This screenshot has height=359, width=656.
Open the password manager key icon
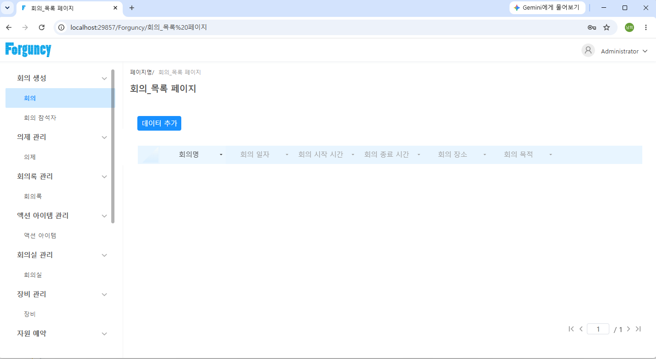click(x=592, y=27)
